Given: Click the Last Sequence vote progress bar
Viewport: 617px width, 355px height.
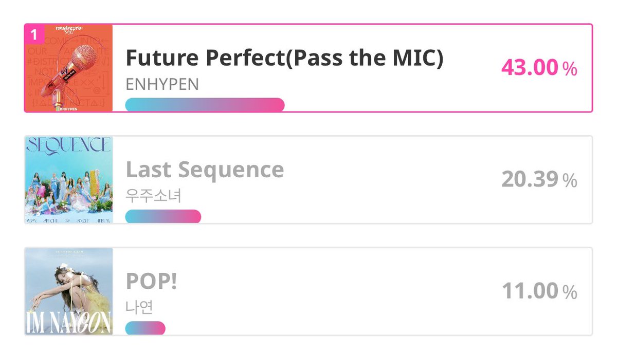Looking at the screenshot, I should tap(163, 216).
